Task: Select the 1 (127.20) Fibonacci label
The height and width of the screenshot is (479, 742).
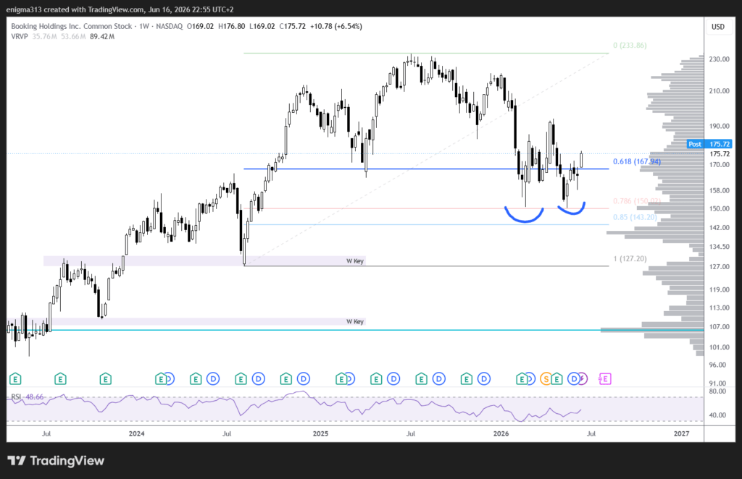Action: 630,259
